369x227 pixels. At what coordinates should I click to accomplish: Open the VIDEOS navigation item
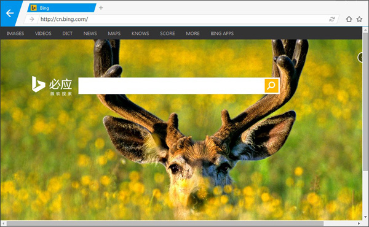[x=43, y=33]
